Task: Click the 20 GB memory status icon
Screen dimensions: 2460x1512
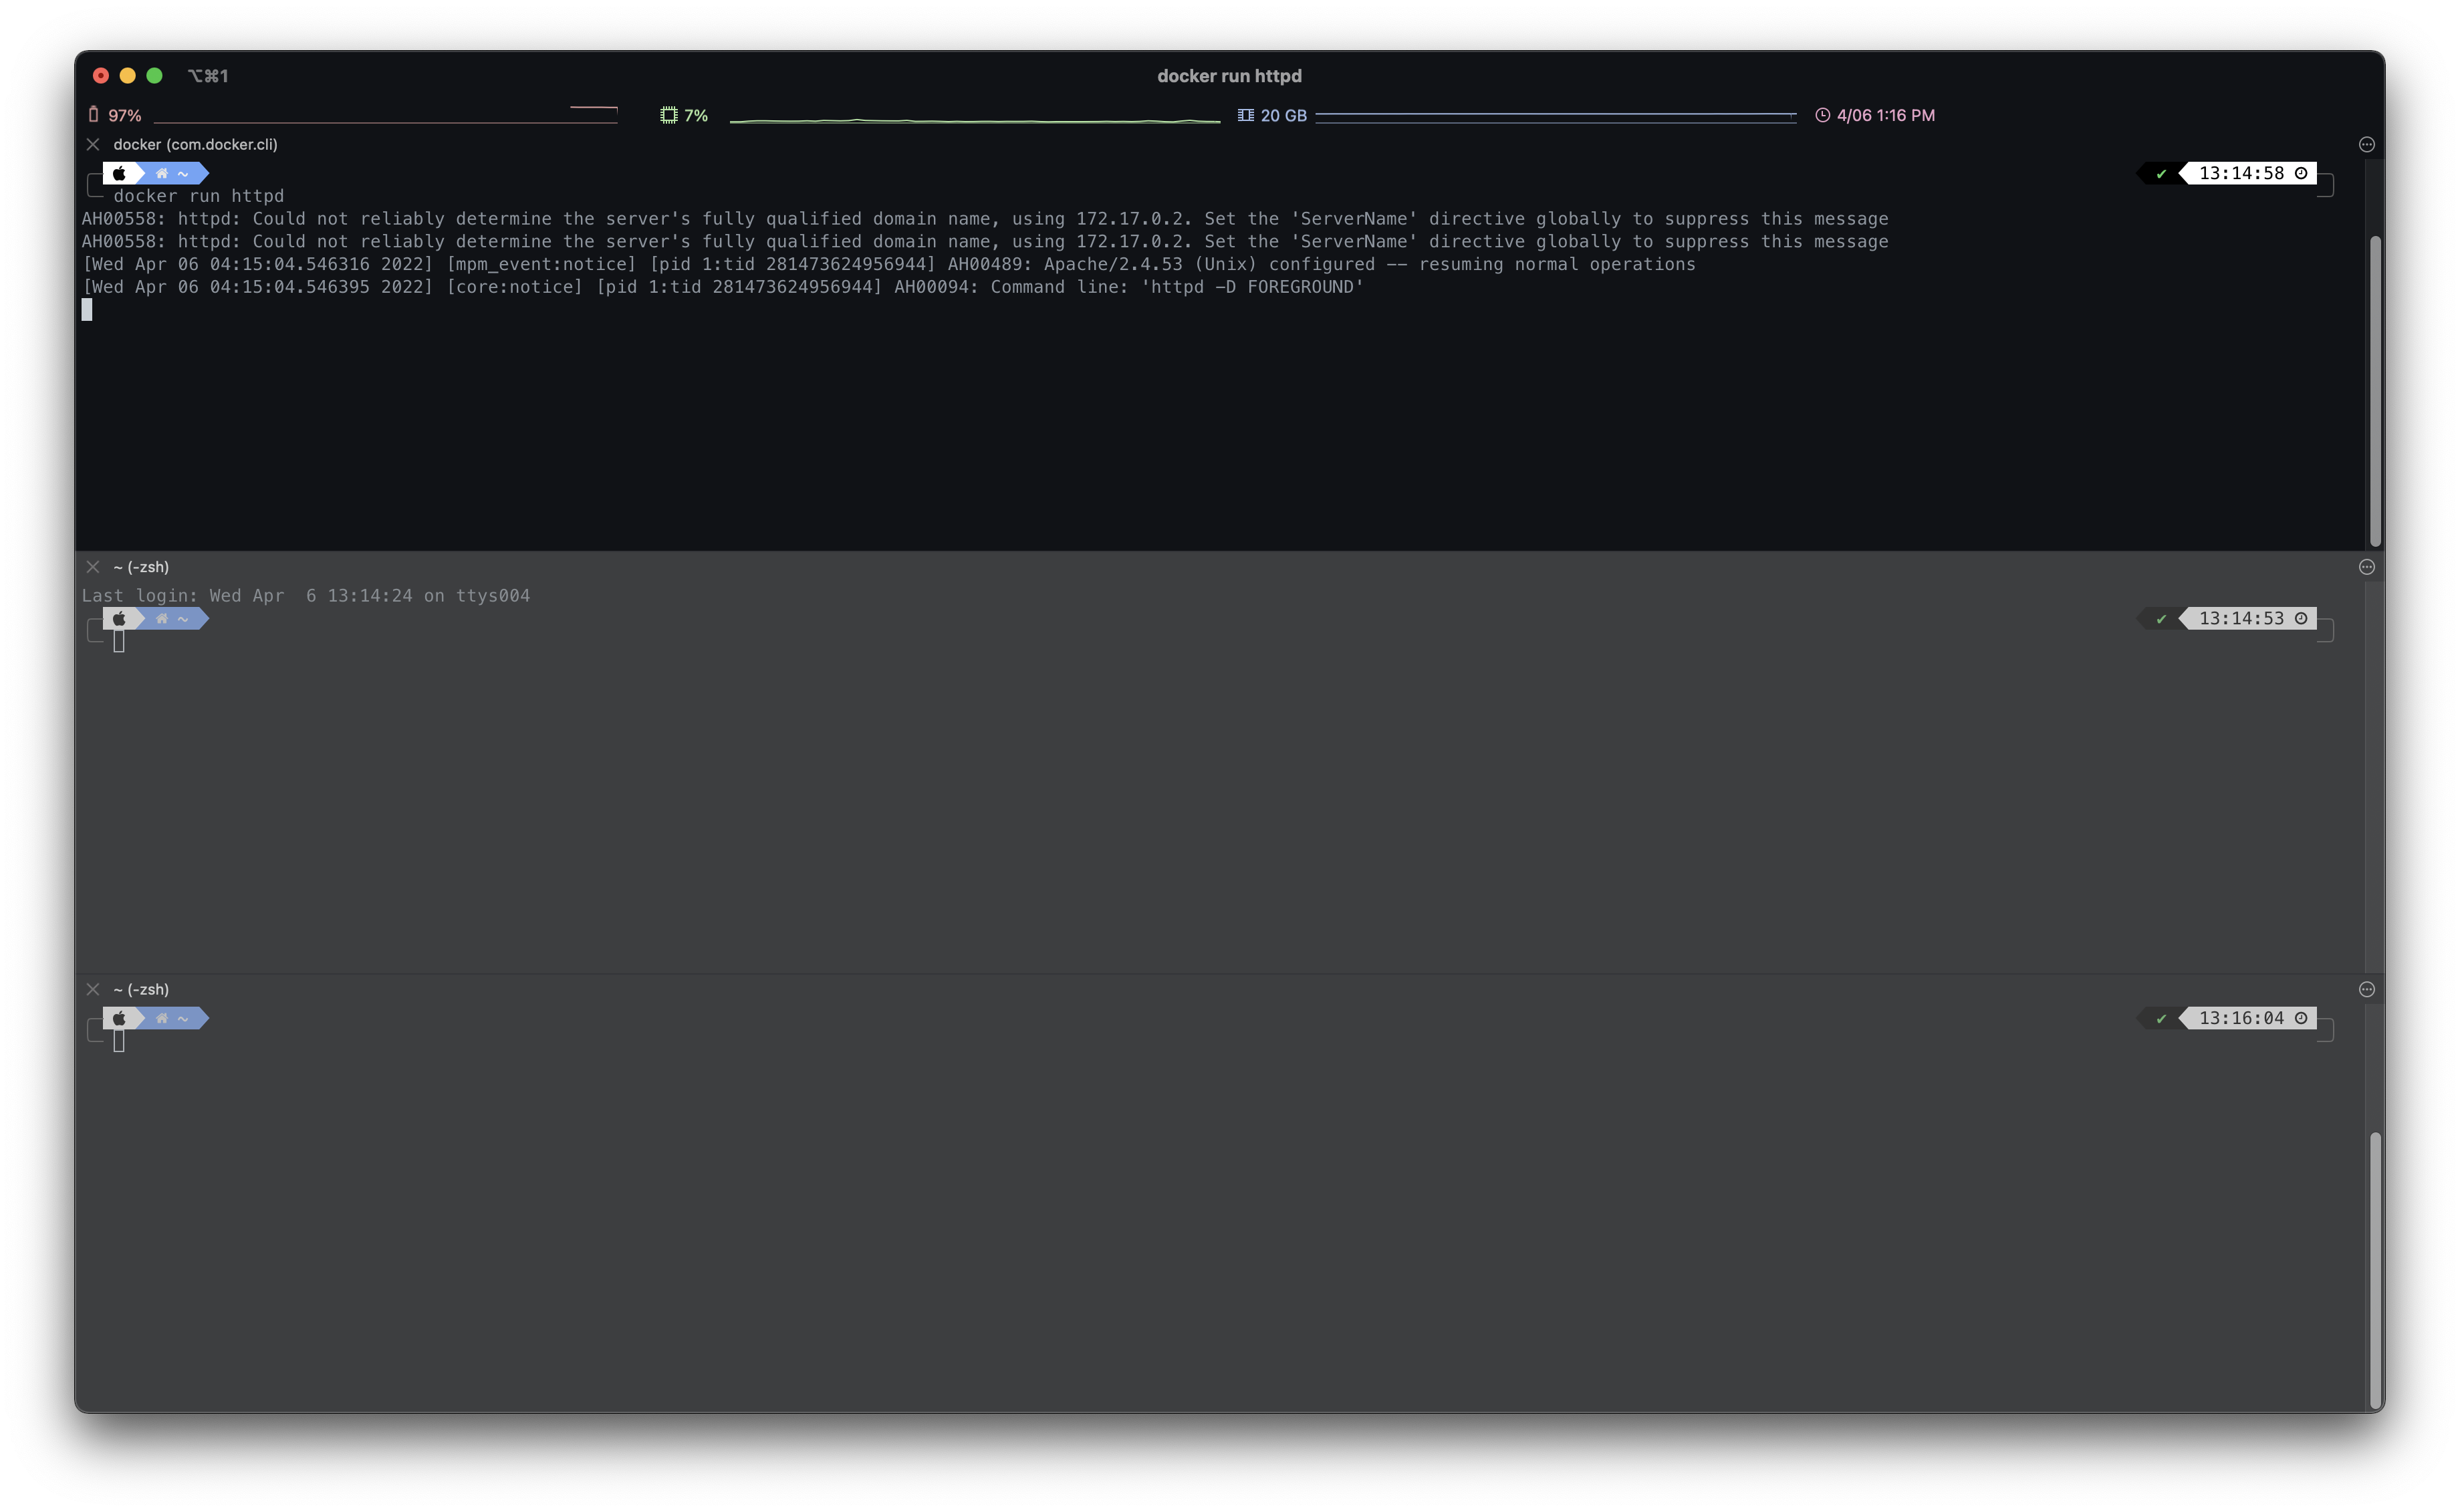Action: pyautogui.click(x=1246, y=115)
